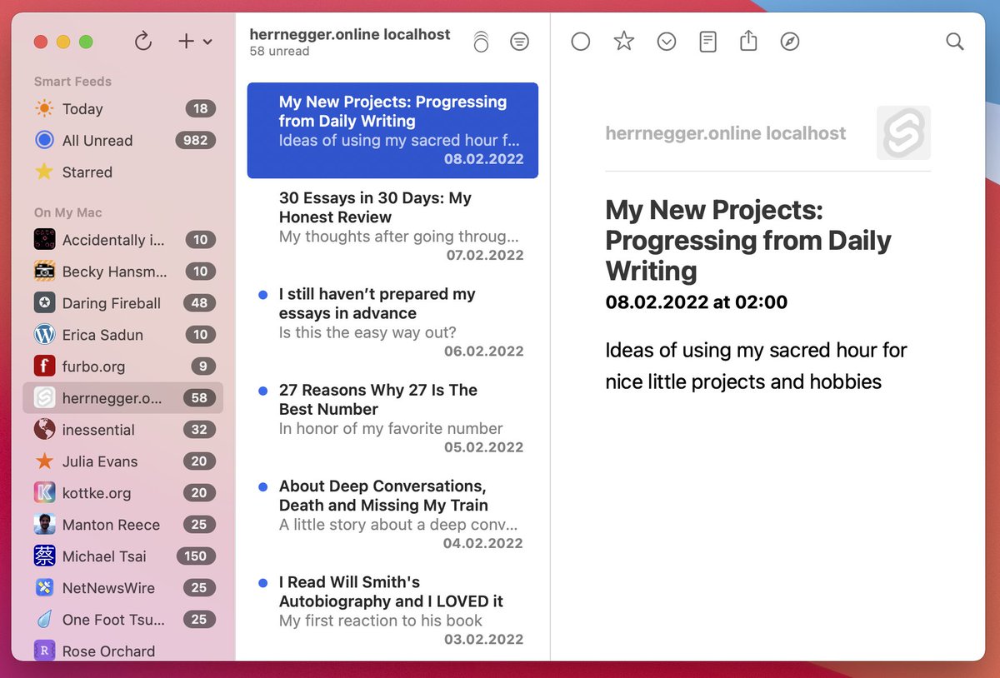The width and height of the screenshot is (1000, 678).
Task: Click the Julia Evans orange star favicon
Action: click(44, 461)
